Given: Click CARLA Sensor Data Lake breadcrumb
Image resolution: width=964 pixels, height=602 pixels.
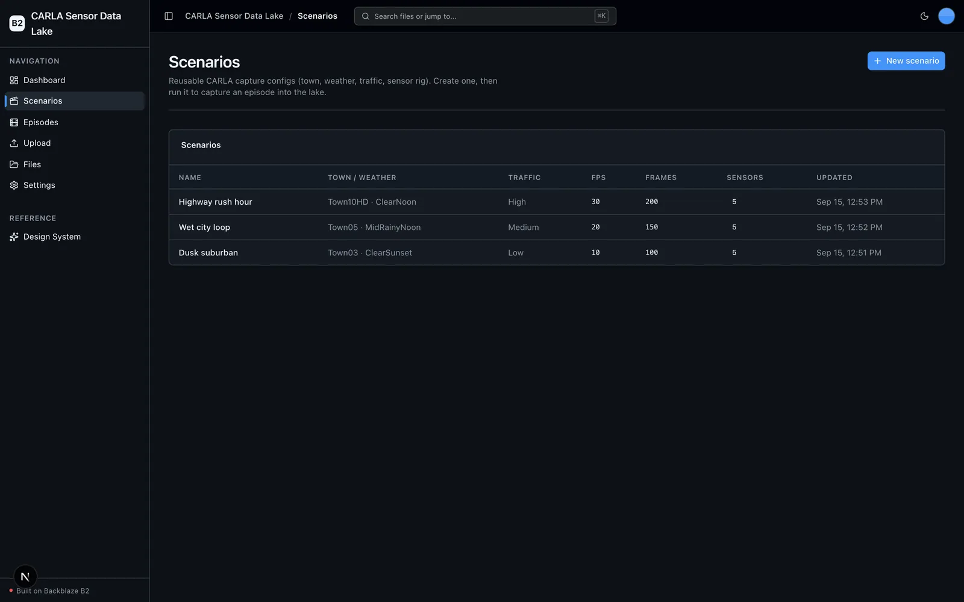Looking at the screenshot, I should pos(234,16).
